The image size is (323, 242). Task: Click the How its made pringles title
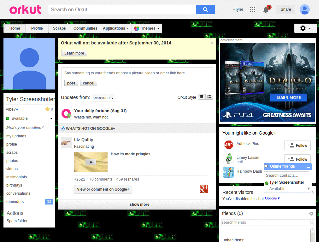click(130, 154)
